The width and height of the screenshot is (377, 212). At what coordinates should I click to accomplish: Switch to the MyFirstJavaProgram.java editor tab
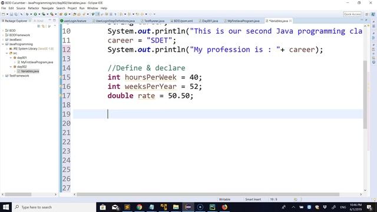pyautogui.click(x=242, y=21)
